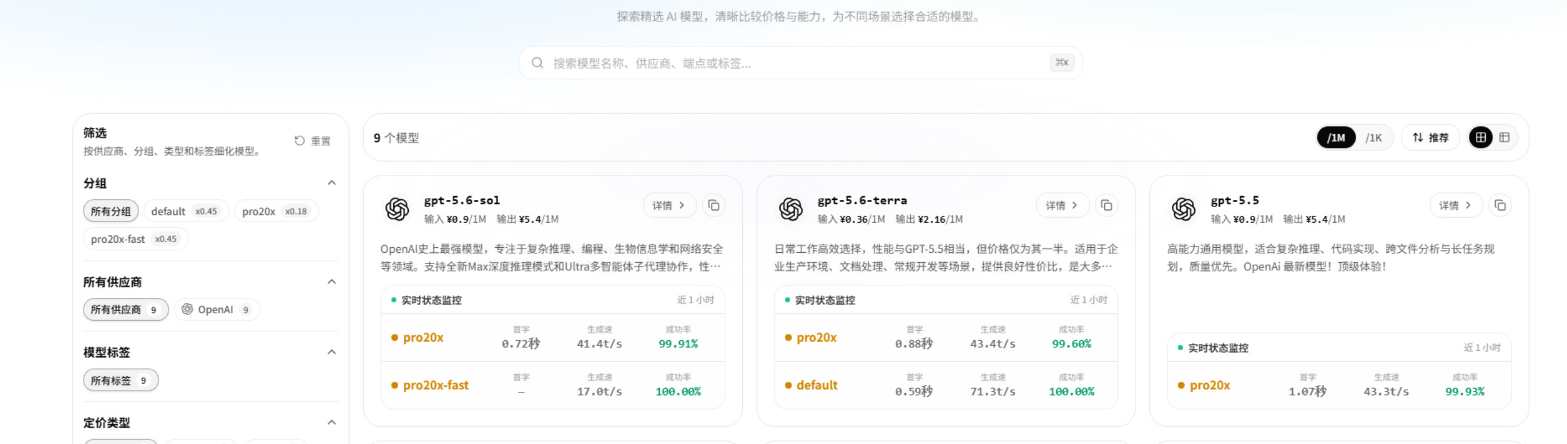Image resolution: width=1567 pixels, height=444 pixels.
Task: Click the 99.60% success rate value
Action: point(1071,344)
